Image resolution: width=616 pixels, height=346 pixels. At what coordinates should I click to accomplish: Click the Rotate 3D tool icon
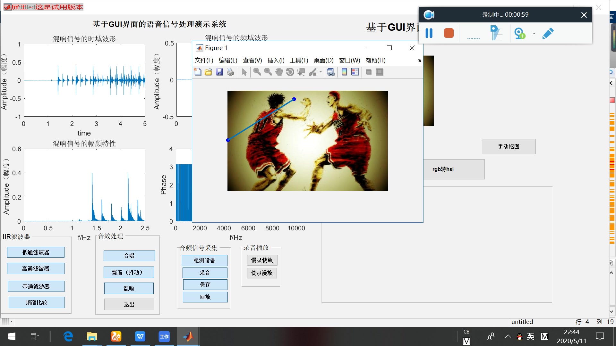290,72
